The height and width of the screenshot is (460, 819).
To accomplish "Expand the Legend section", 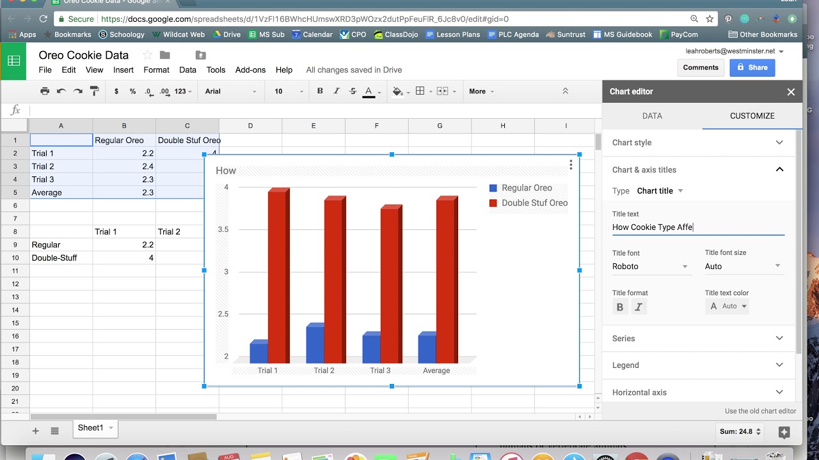I will (698, 365).
